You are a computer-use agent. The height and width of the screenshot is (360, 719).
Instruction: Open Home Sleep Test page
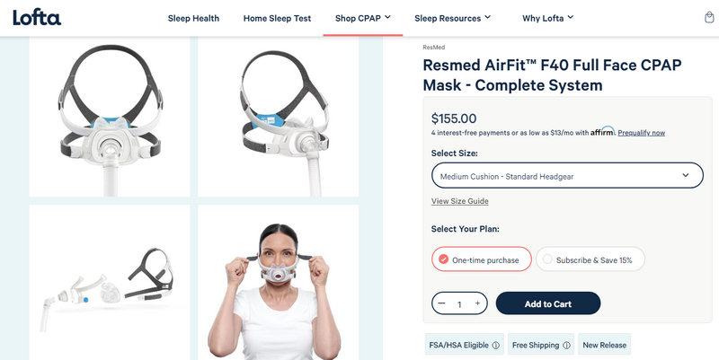click(x=277, y=18)
